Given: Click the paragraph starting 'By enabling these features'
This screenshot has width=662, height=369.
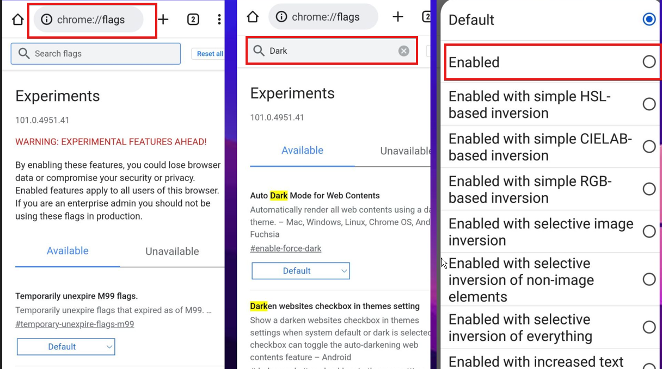Looking at the screenshot, I should pos(118,190).
